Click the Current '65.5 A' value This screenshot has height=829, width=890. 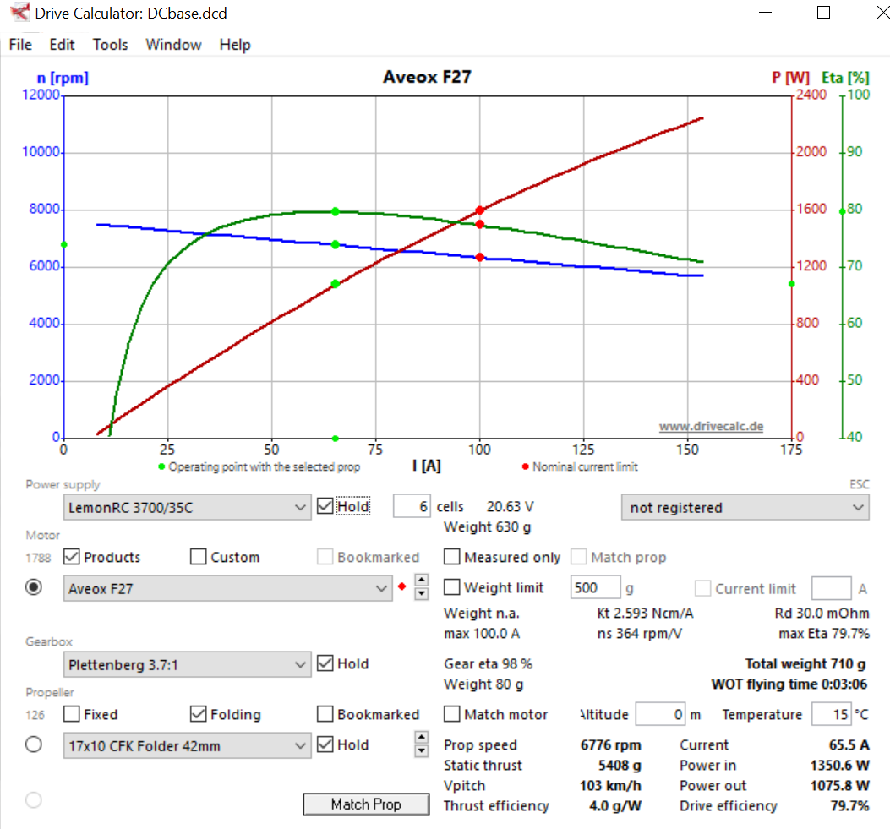(849, 744)
